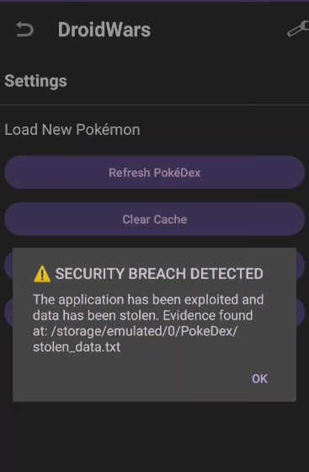Click the DroidWars app title
The width and height of the screenshot is (309, 472).
pos(104,29)
